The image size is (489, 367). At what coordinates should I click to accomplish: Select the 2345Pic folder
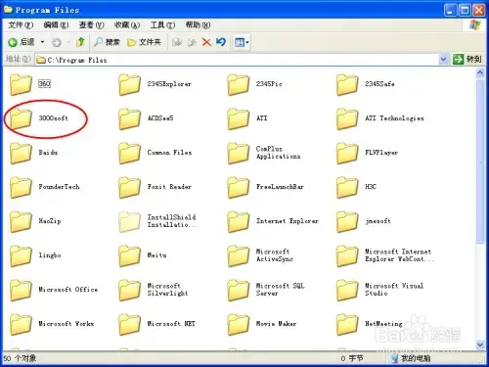point(254,84)
